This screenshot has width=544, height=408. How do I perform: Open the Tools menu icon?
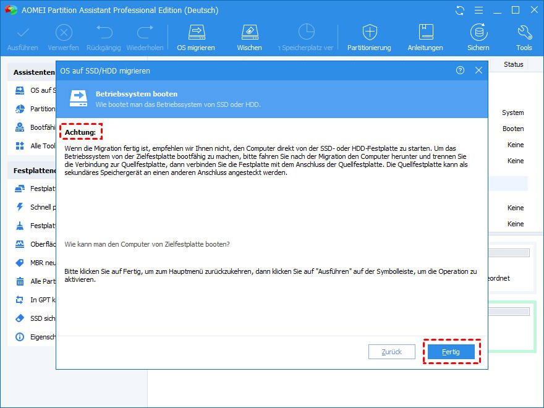pyautogui.click(x=524, y=38)
